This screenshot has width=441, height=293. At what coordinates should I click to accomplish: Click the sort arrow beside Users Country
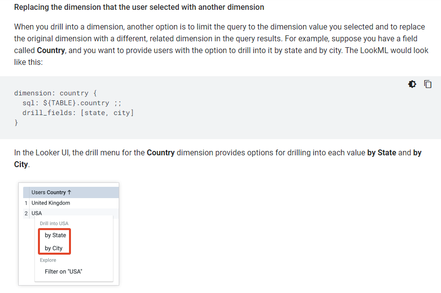coord(69,192)
